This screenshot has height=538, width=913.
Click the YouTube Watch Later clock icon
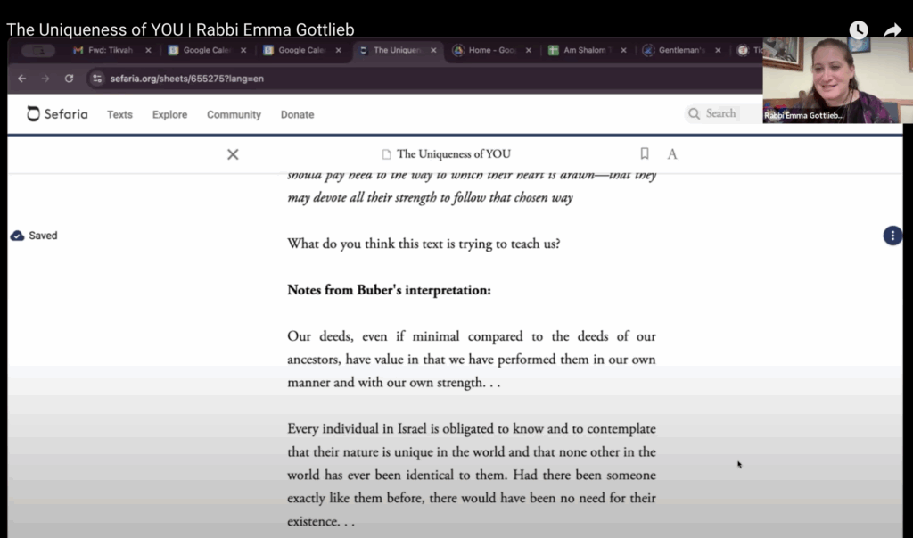tap(858, 29)
